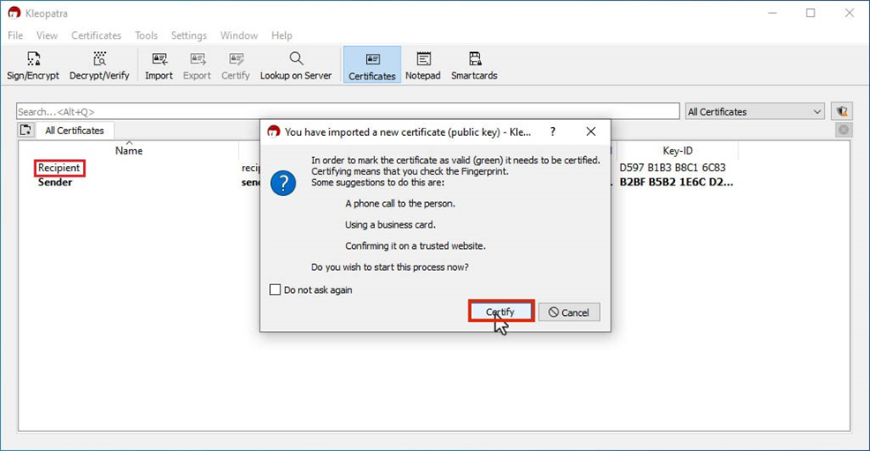This screenshot has width=870, height=451.
Task: Open the Decrypt/Verify tool
Action: tap(100, 65)
